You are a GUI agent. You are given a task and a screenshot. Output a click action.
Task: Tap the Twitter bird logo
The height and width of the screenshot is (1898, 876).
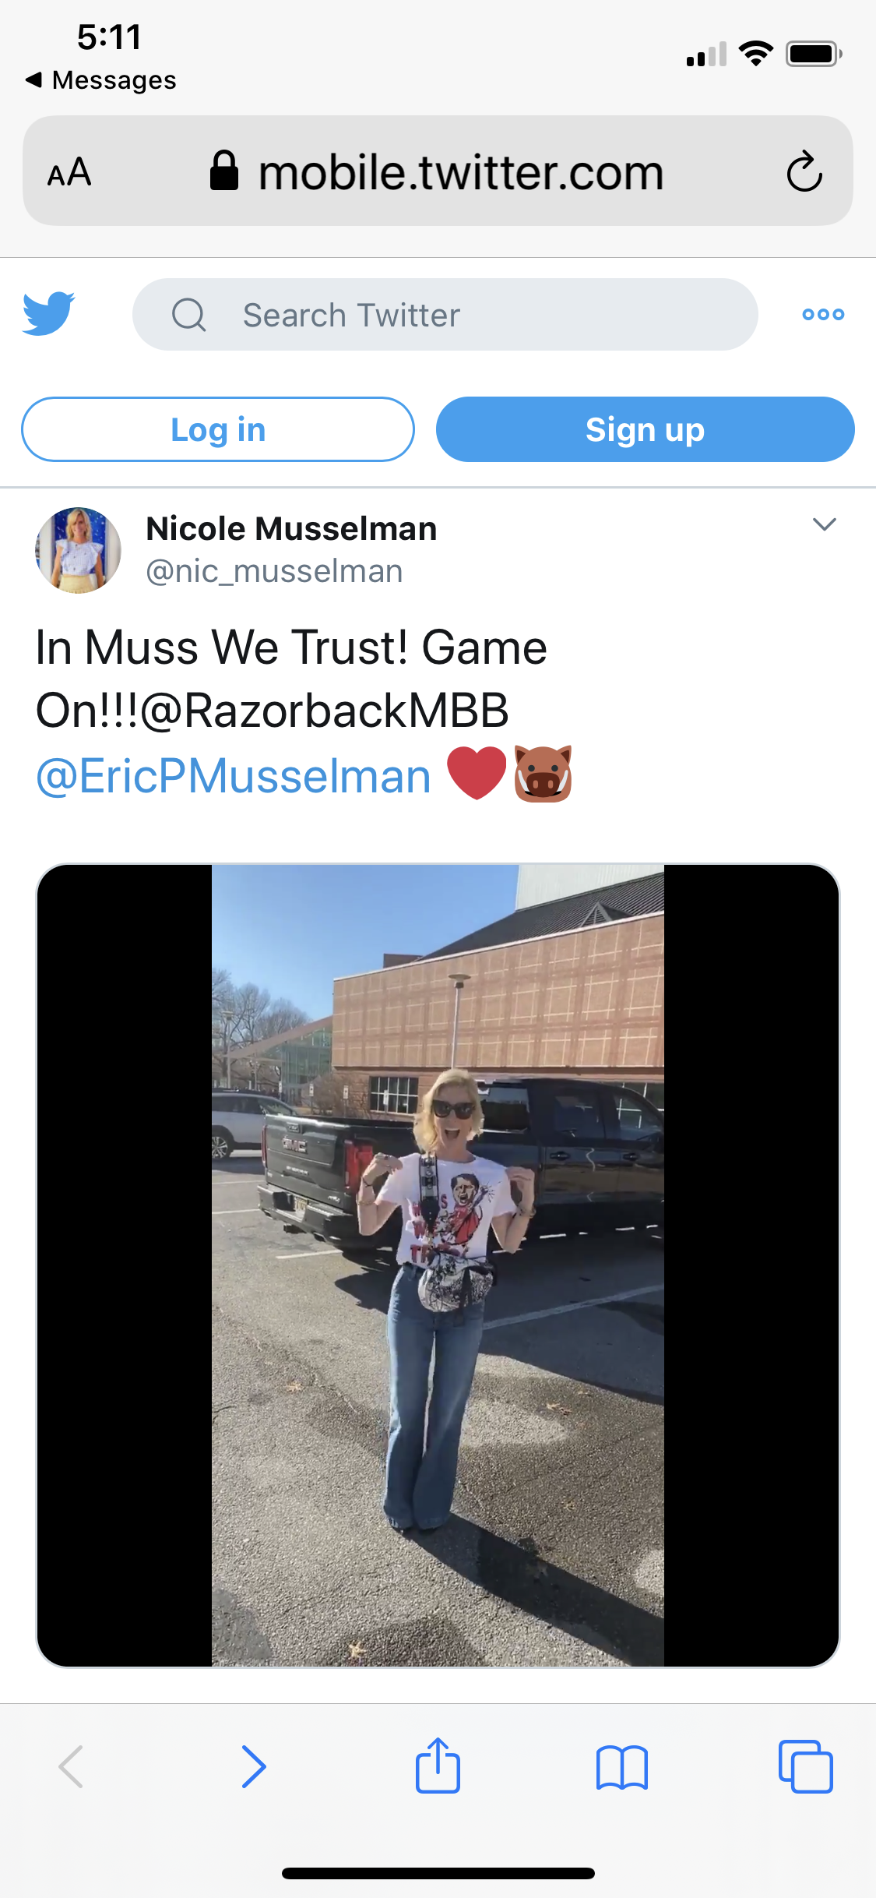pyautogui.click(x=48, y=314)
